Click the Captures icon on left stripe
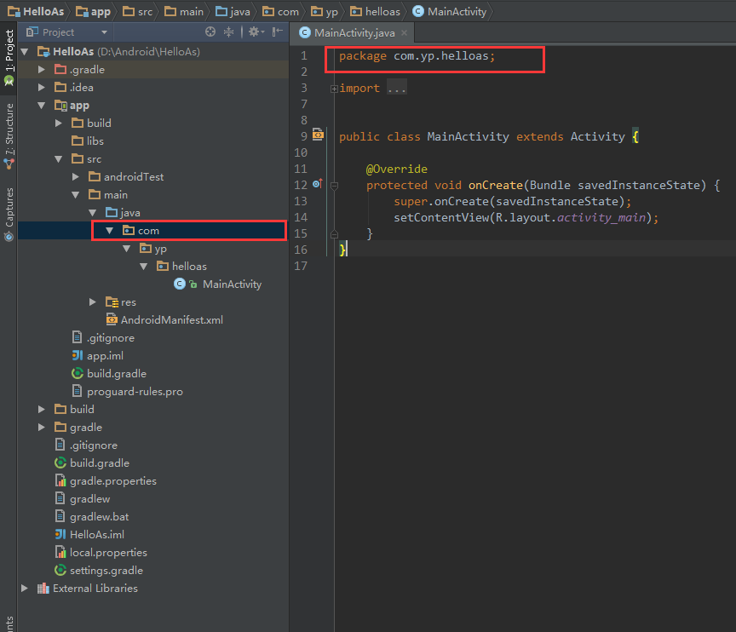Viewport: 736px width, 632px height. 9,237
